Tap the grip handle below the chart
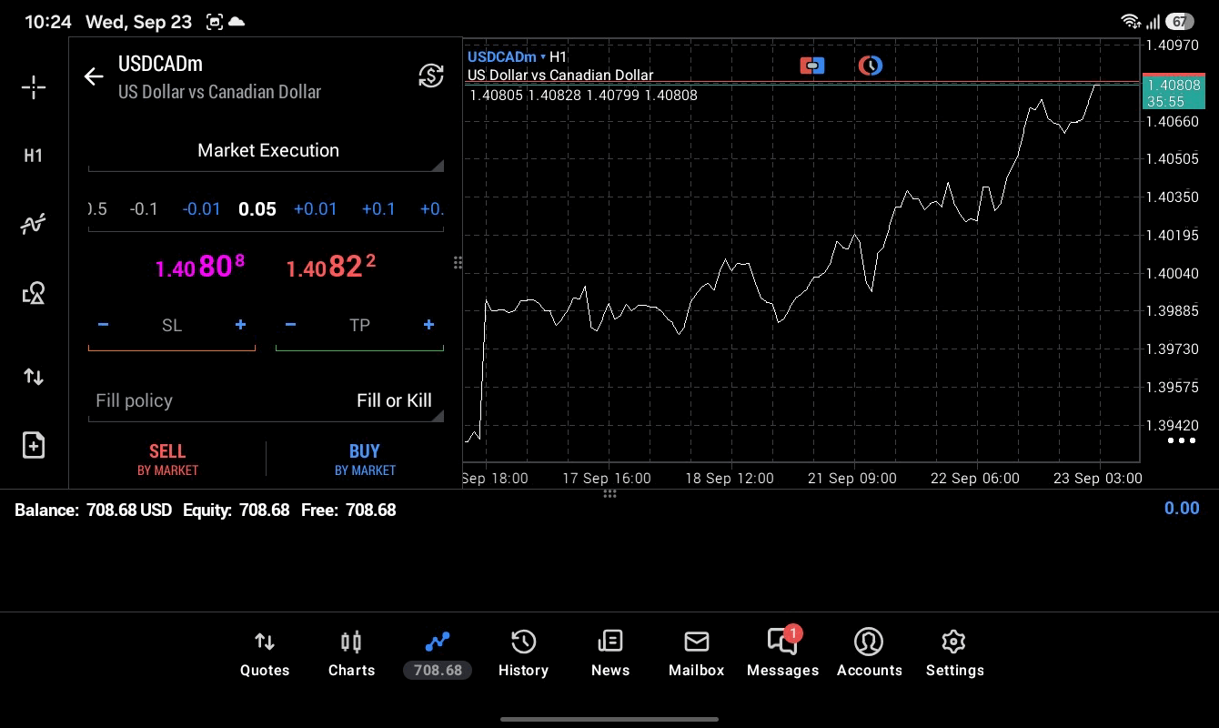1219x728 pixels. tap(609, 493)
